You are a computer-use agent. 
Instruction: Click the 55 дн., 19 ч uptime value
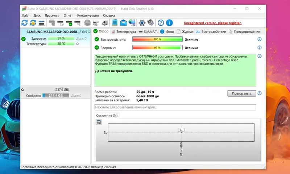pyautogui.click(x=145, y=92)
